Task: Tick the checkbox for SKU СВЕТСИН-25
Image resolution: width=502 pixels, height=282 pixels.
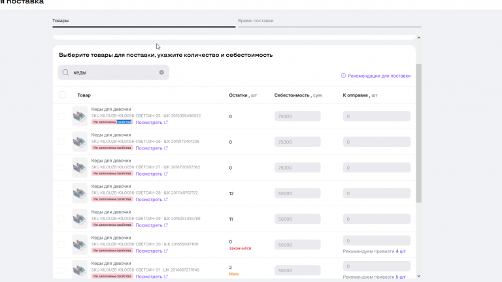Action: pyautogui.click(x=61, y=116)
